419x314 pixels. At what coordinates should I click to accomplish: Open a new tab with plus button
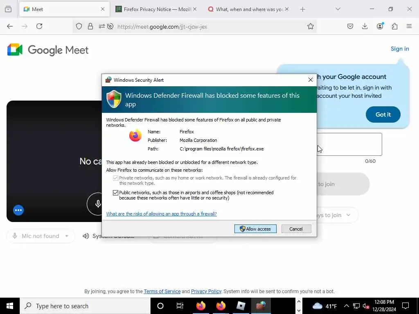(x=302, y=9)
